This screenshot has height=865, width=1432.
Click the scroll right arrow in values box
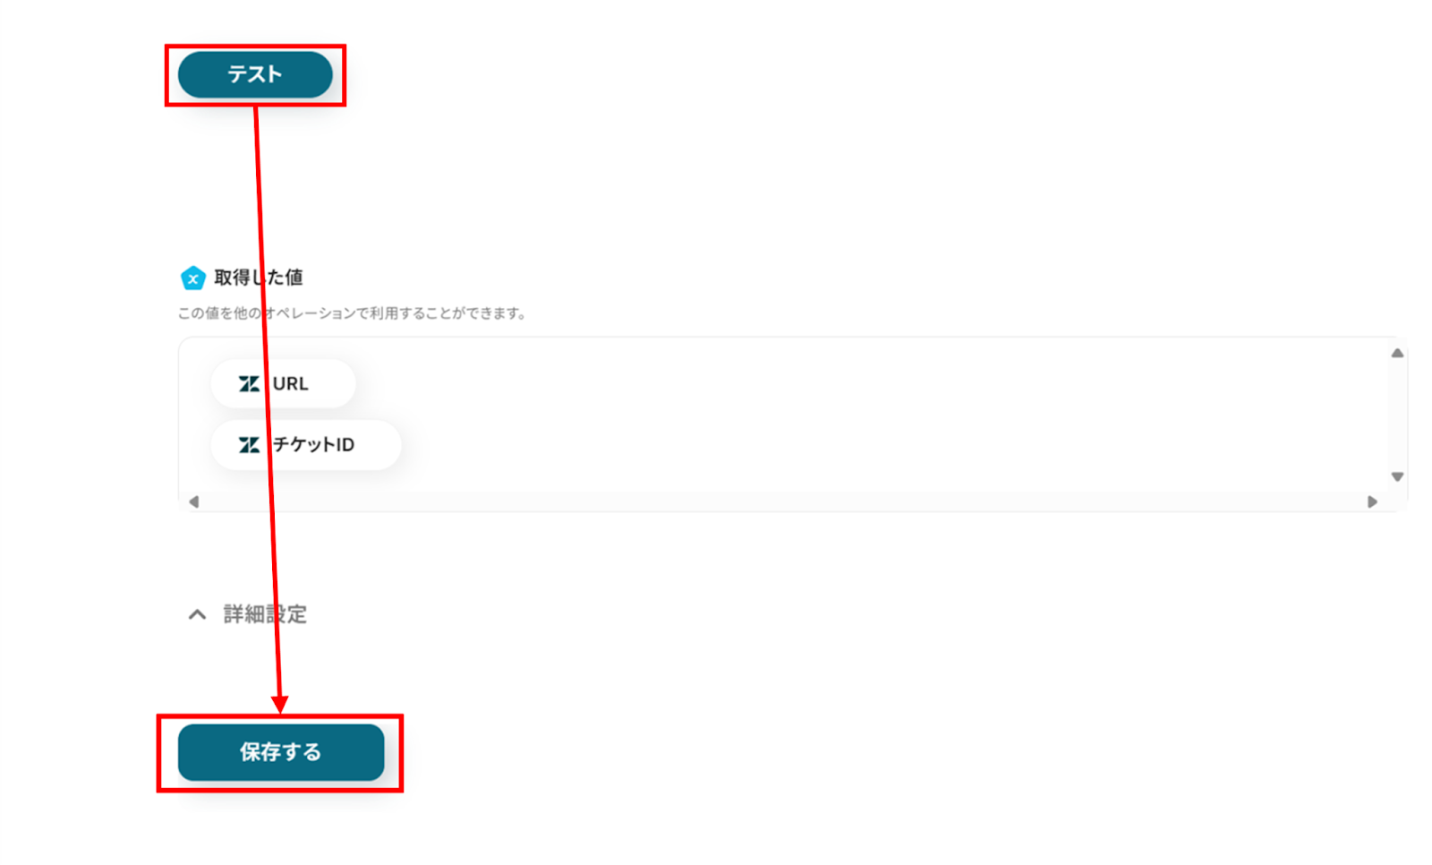tap(1372, 501)
